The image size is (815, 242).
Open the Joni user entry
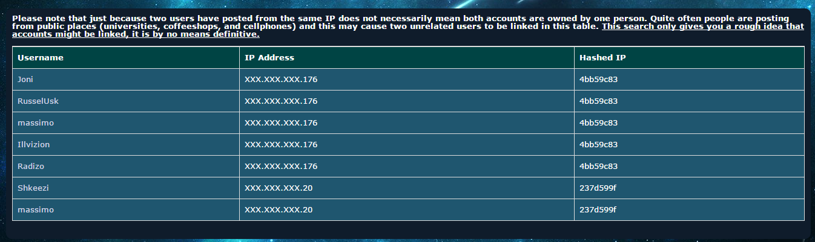(x=25, y=80)
